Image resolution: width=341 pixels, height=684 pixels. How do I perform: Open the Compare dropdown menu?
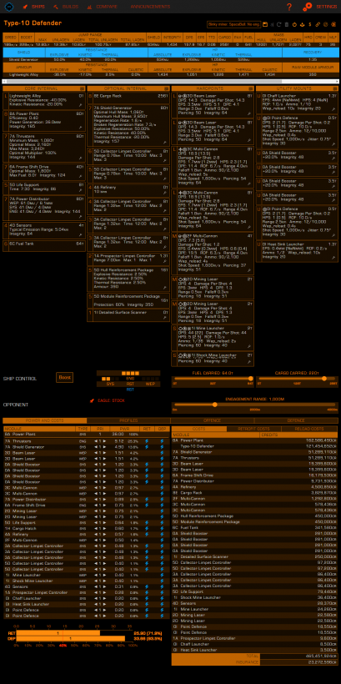pos(103,7)
